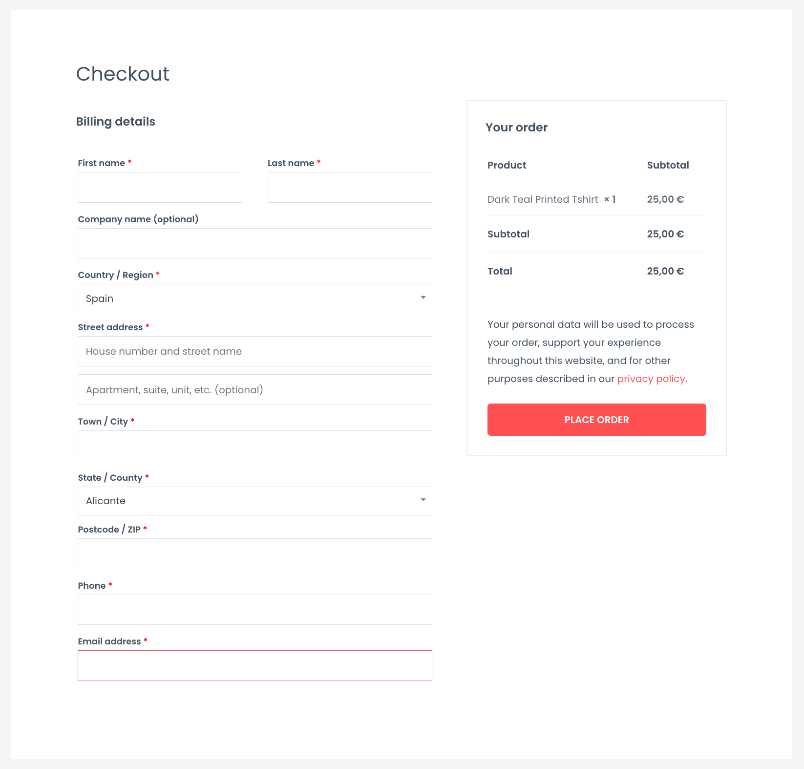Click the PLACE ORDER button
The height and width of the screenshot is (769, 804).
point(597,420)
